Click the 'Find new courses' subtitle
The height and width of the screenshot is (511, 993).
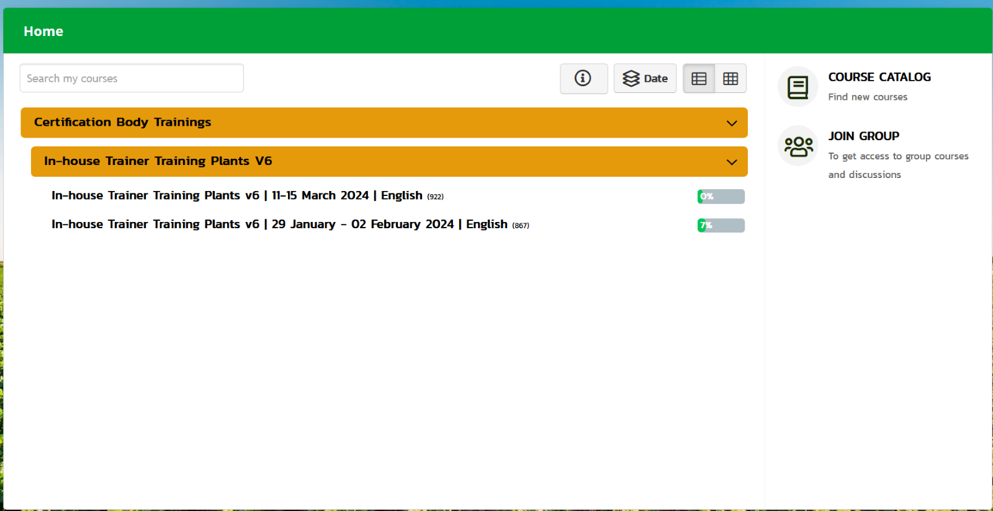click(867, 97)
